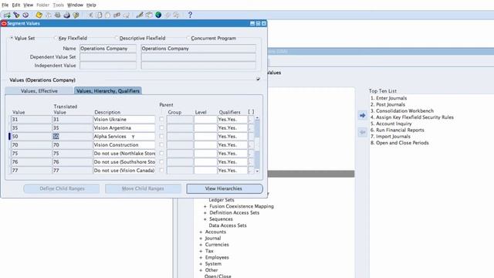
Task: Click the Paste toolbar icon
Action: tap(108, 15)
